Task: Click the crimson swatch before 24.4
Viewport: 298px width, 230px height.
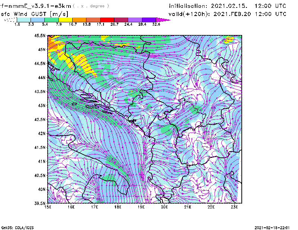Action: pyautogui.click(x=121, y=20)
